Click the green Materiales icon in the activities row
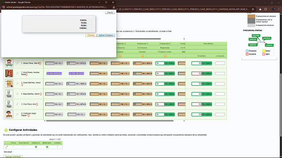 (47, 147)
